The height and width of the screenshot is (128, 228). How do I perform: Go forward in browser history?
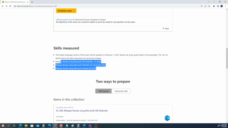tap(6, 6)
